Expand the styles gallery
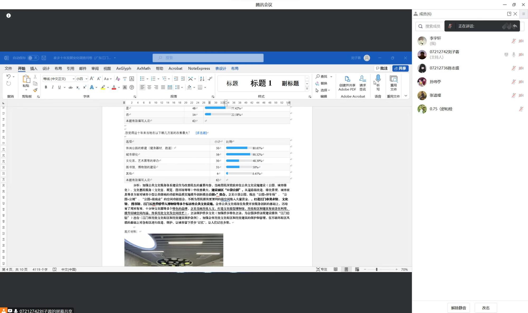Viewport: 528px width, 313px height. click(x=307, y=89)
